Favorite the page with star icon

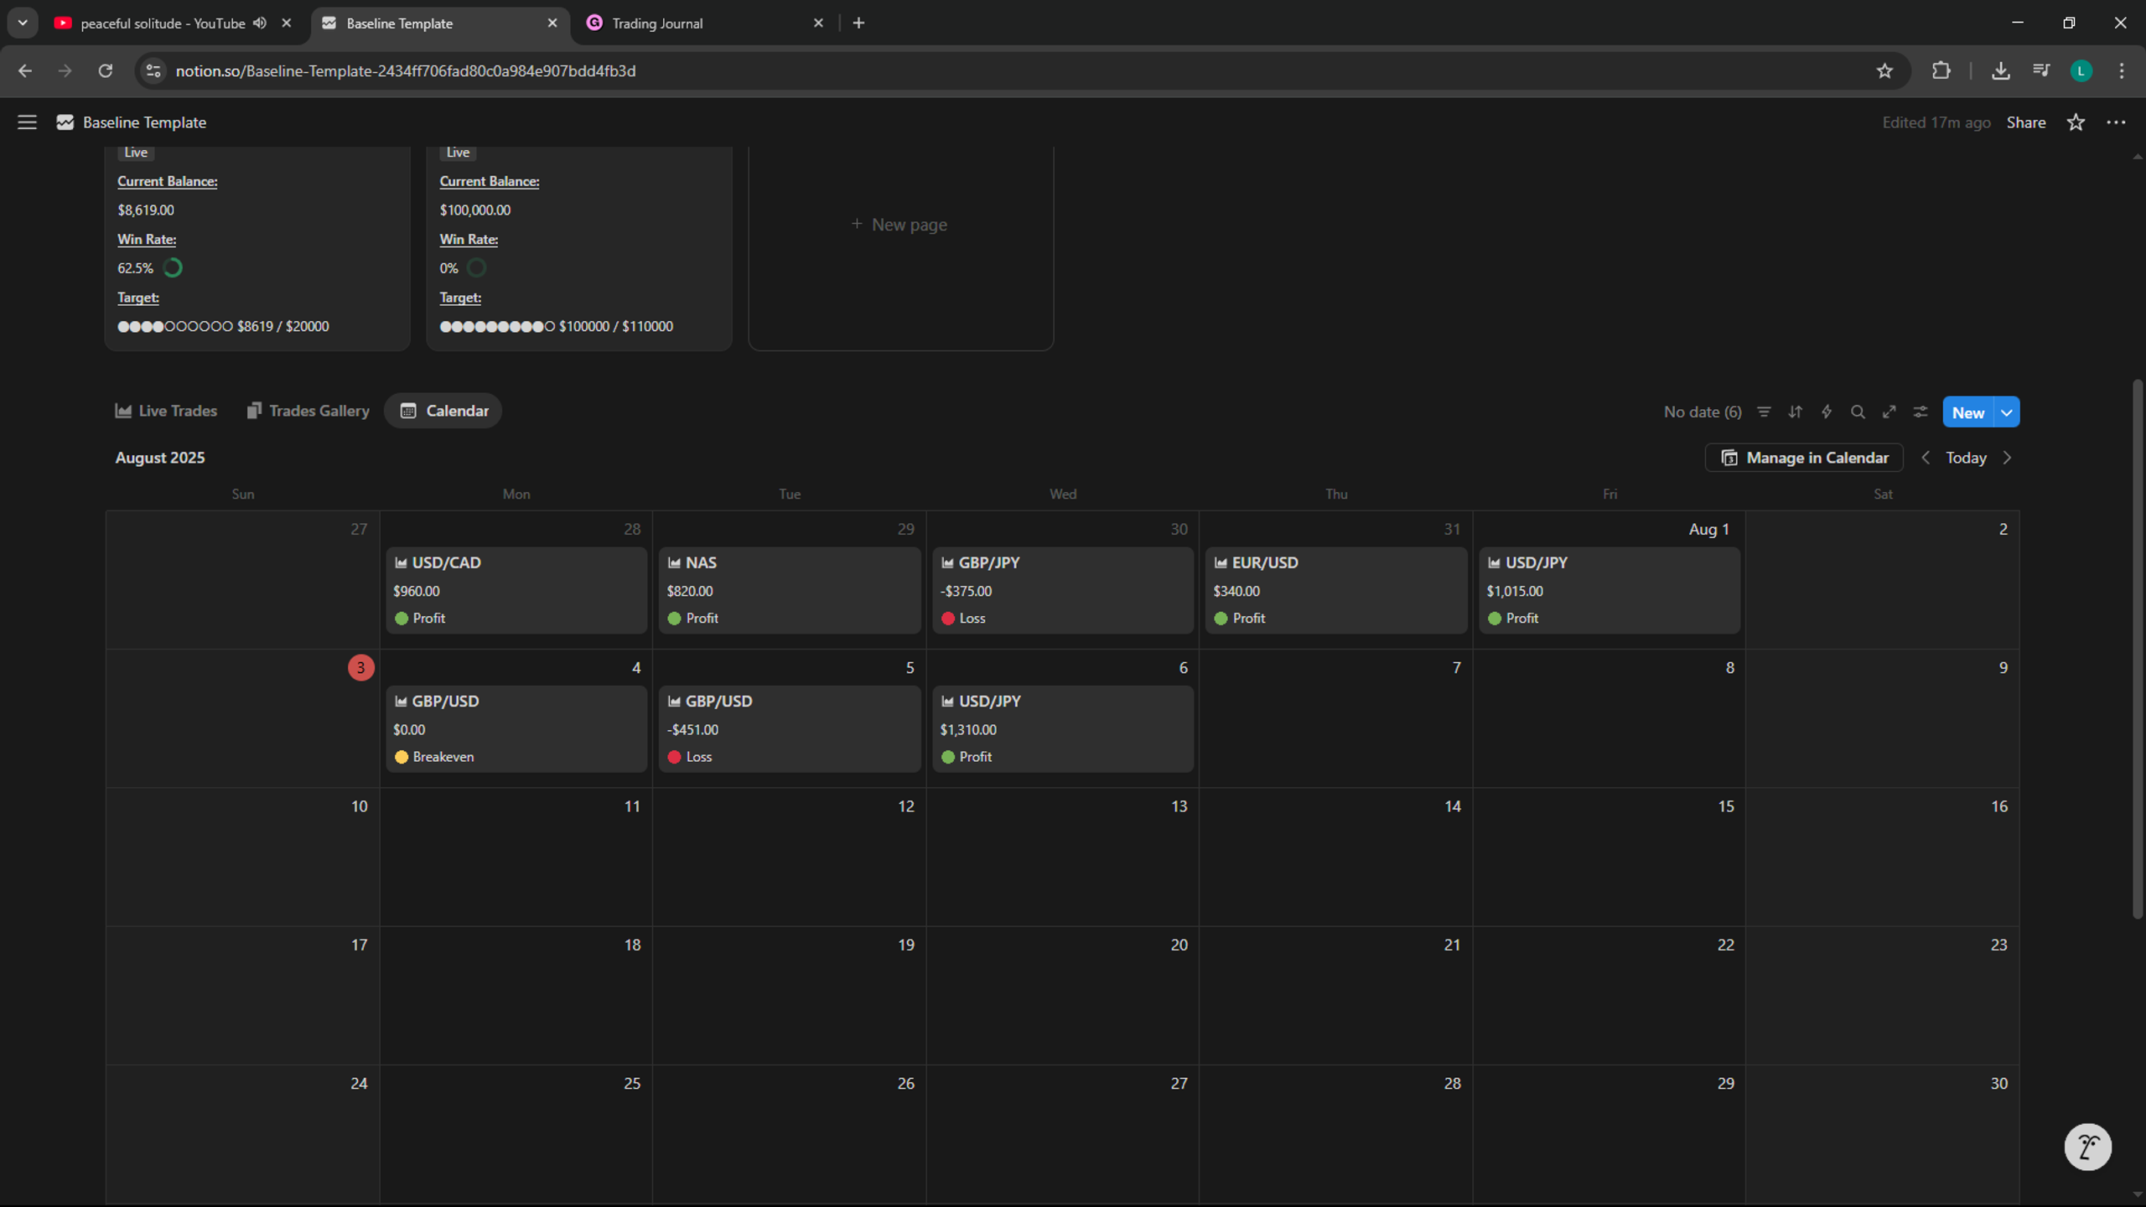pyautogui.click(x=2076, y=122)
